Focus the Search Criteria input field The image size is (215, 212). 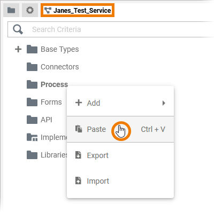(111, 29)
